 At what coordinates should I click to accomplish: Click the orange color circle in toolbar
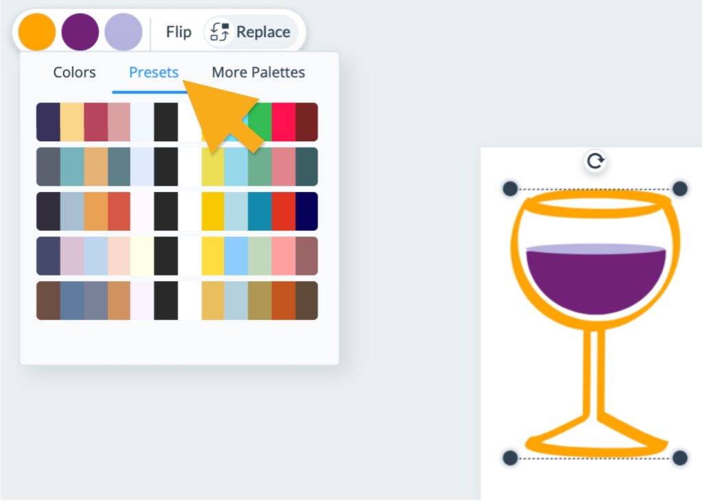pos(36,32)
